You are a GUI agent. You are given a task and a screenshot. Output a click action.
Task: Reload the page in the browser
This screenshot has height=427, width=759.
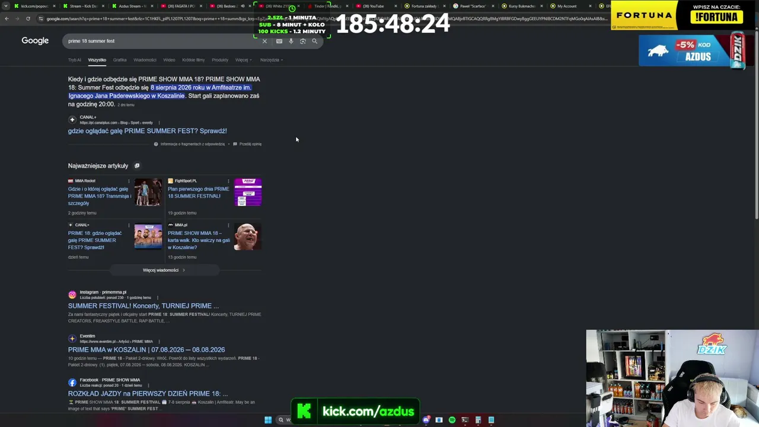pyautogui.click(x=28, y=18)
